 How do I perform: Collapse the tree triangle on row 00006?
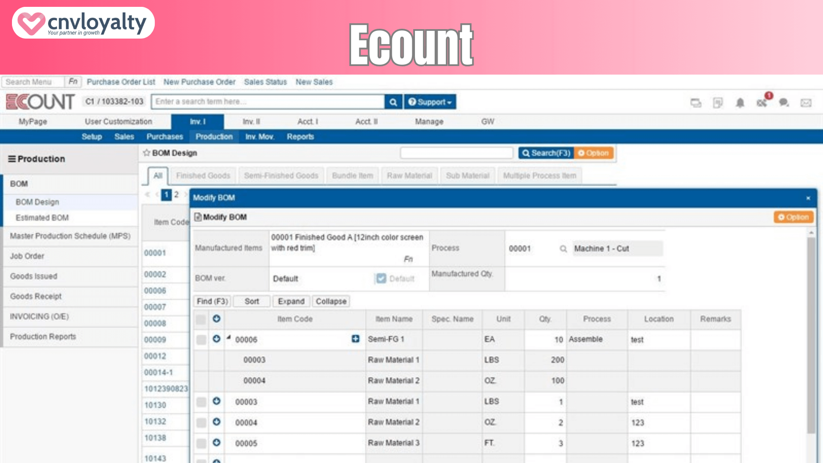tap(228, 337)
